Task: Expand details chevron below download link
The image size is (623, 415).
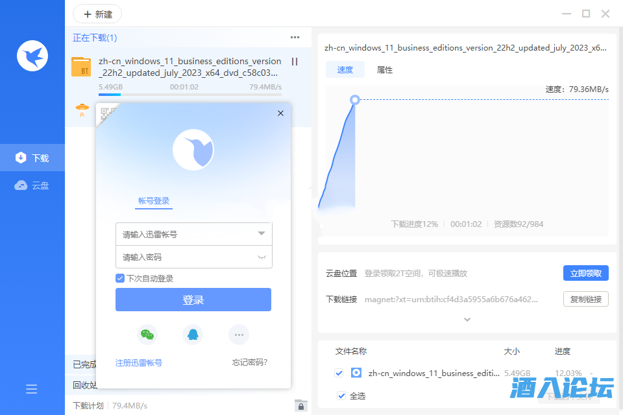Action: 467,319
